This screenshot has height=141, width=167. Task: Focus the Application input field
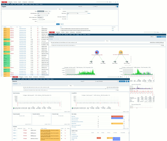(x=76, y=11)
